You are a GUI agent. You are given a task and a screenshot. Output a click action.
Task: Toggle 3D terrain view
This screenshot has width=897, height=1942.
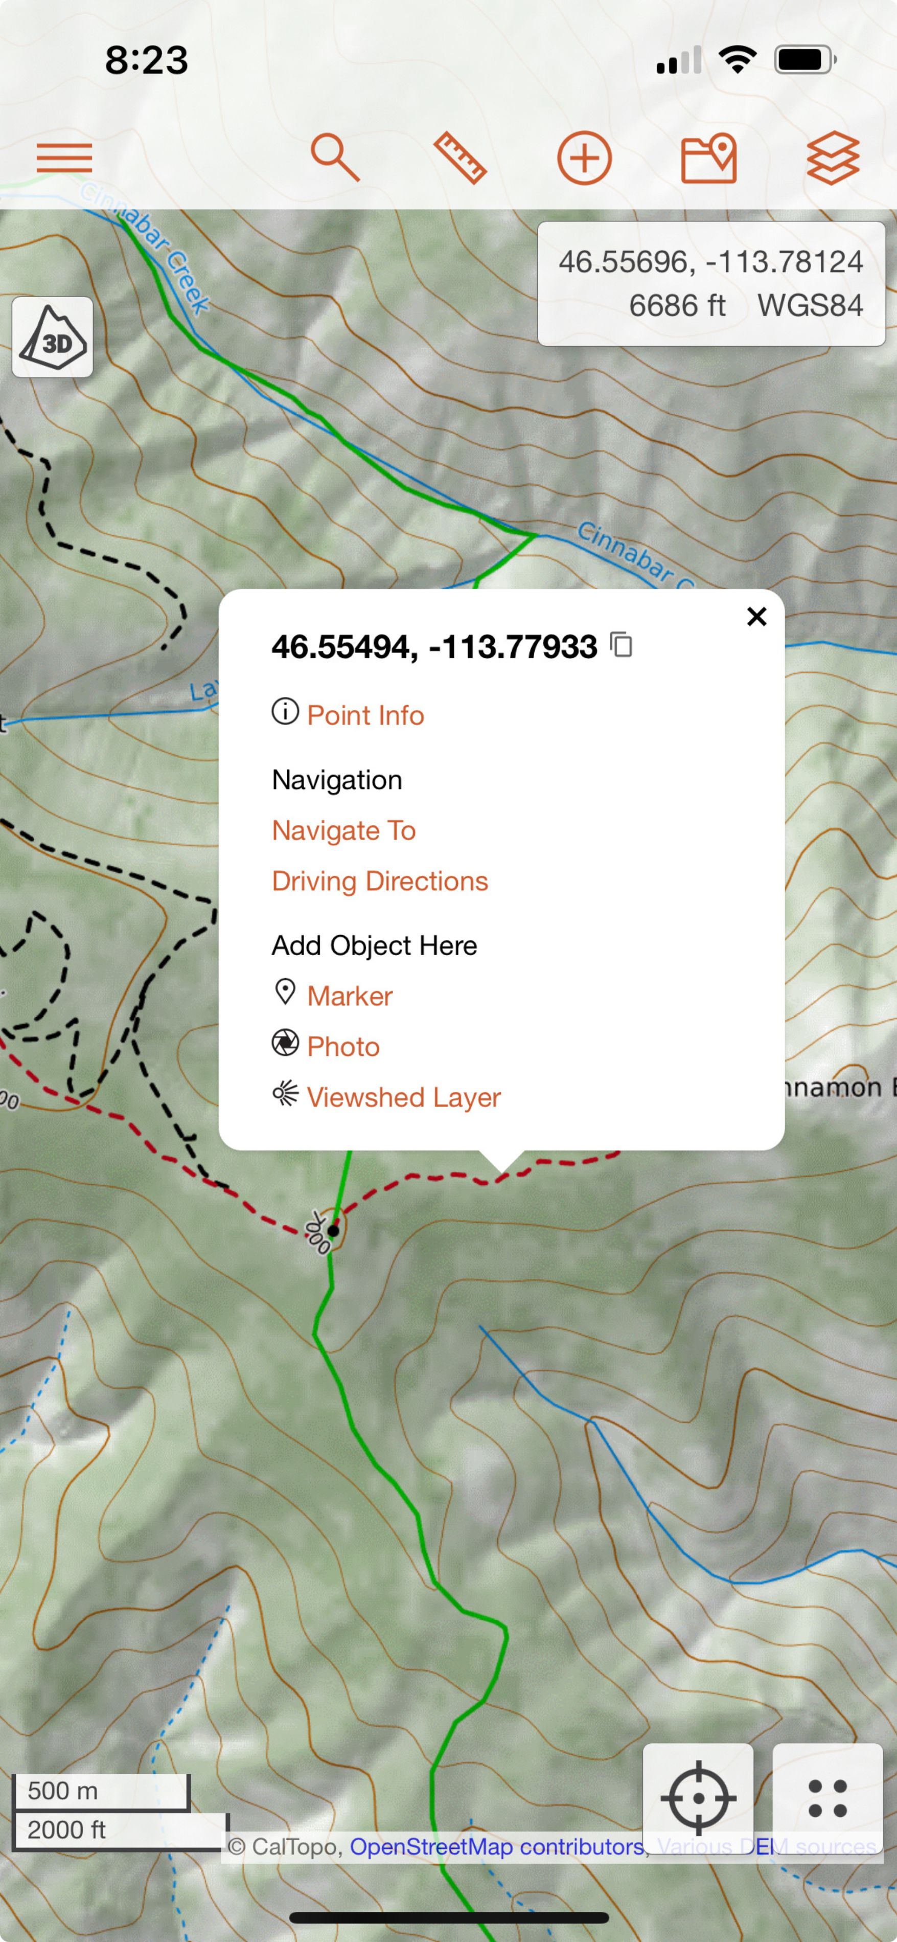click(53, 337)
